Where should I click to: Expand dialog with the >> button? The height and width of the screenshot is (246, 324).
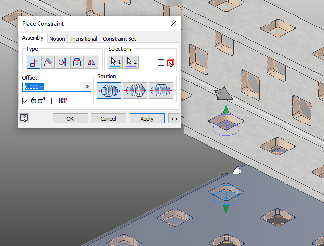click(174, 119)
